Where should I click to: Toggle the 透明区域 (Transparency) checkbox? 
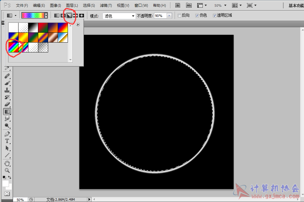coord(214,15)
